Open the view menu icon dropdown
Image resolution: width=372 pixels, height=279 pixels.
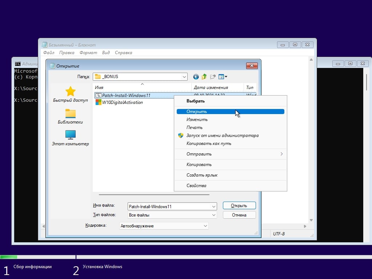tap(223, 77)
